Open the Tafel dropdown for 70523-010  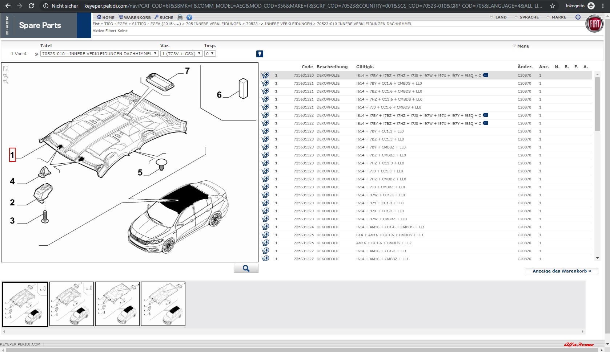click(x=99, y=54)
